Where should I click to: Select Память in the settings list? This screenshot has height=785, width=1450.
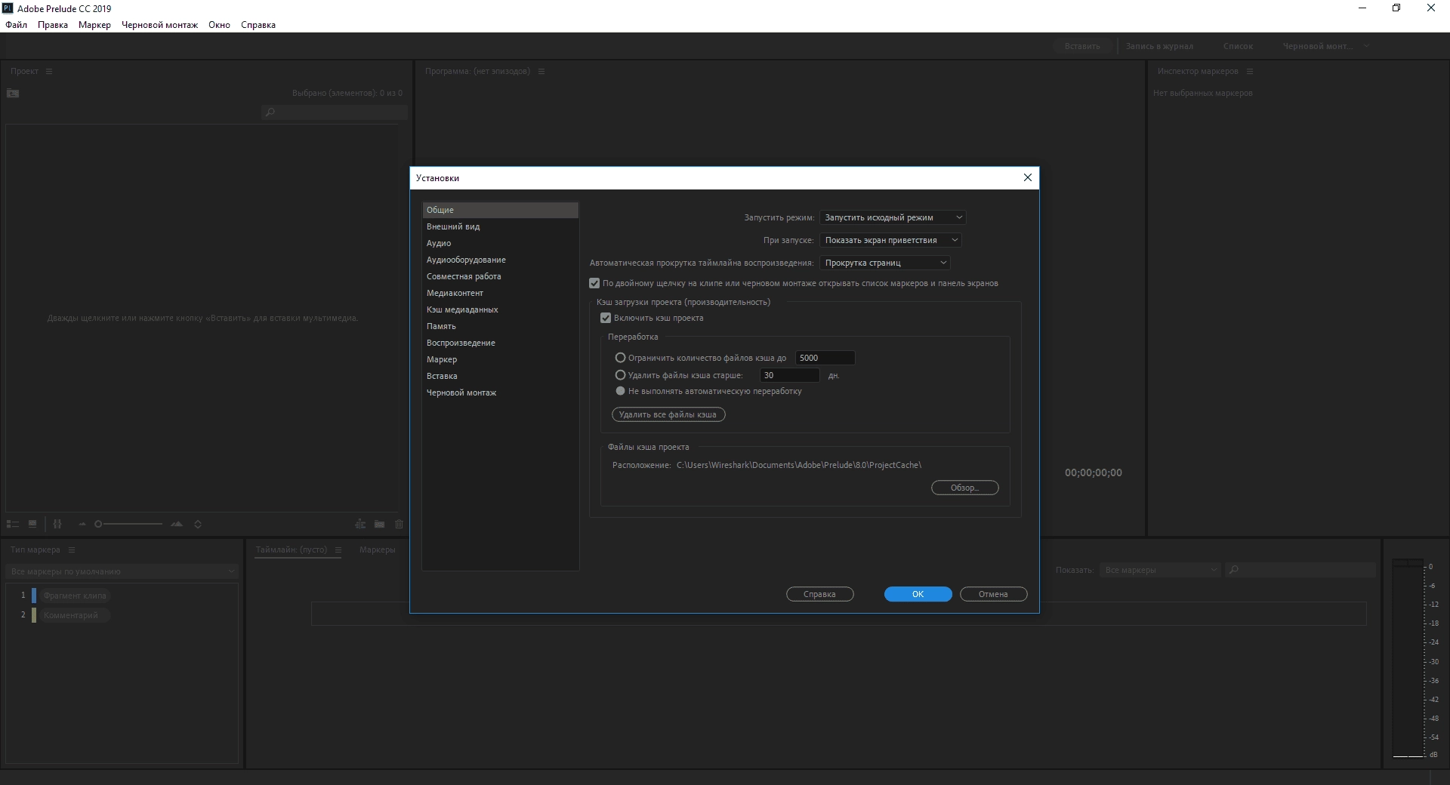point(500,326)
